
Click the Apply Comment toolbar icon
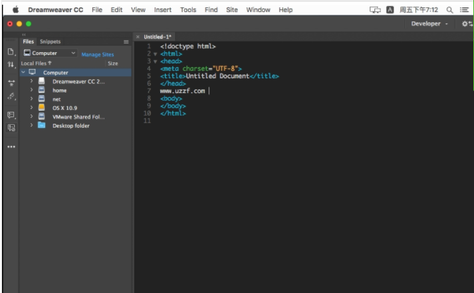tap(11, 114)
